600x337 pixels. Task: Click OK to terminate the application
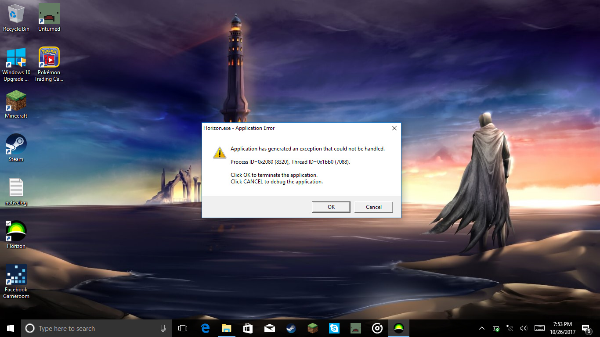pyautogui.click(x=331, y=207)
